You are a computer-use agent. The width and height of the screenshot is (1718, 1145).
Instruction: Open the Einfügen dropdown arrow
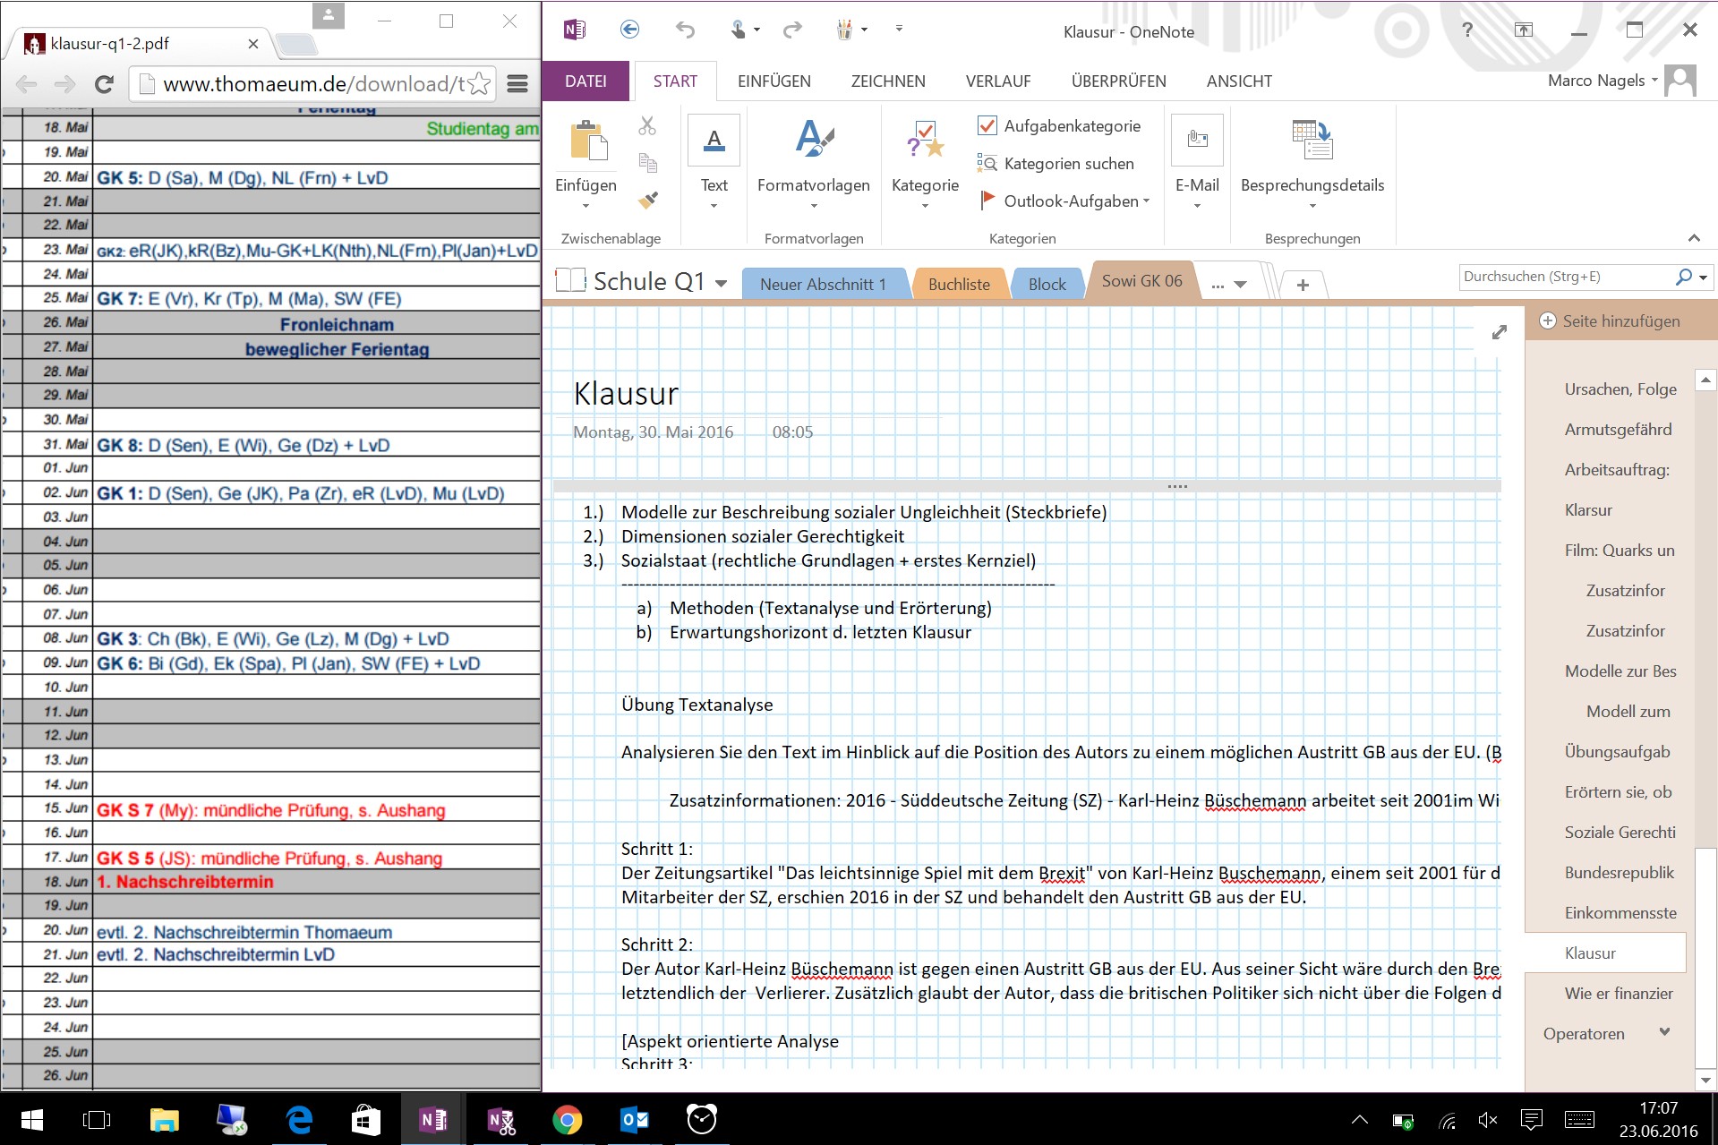pos(585,206)
